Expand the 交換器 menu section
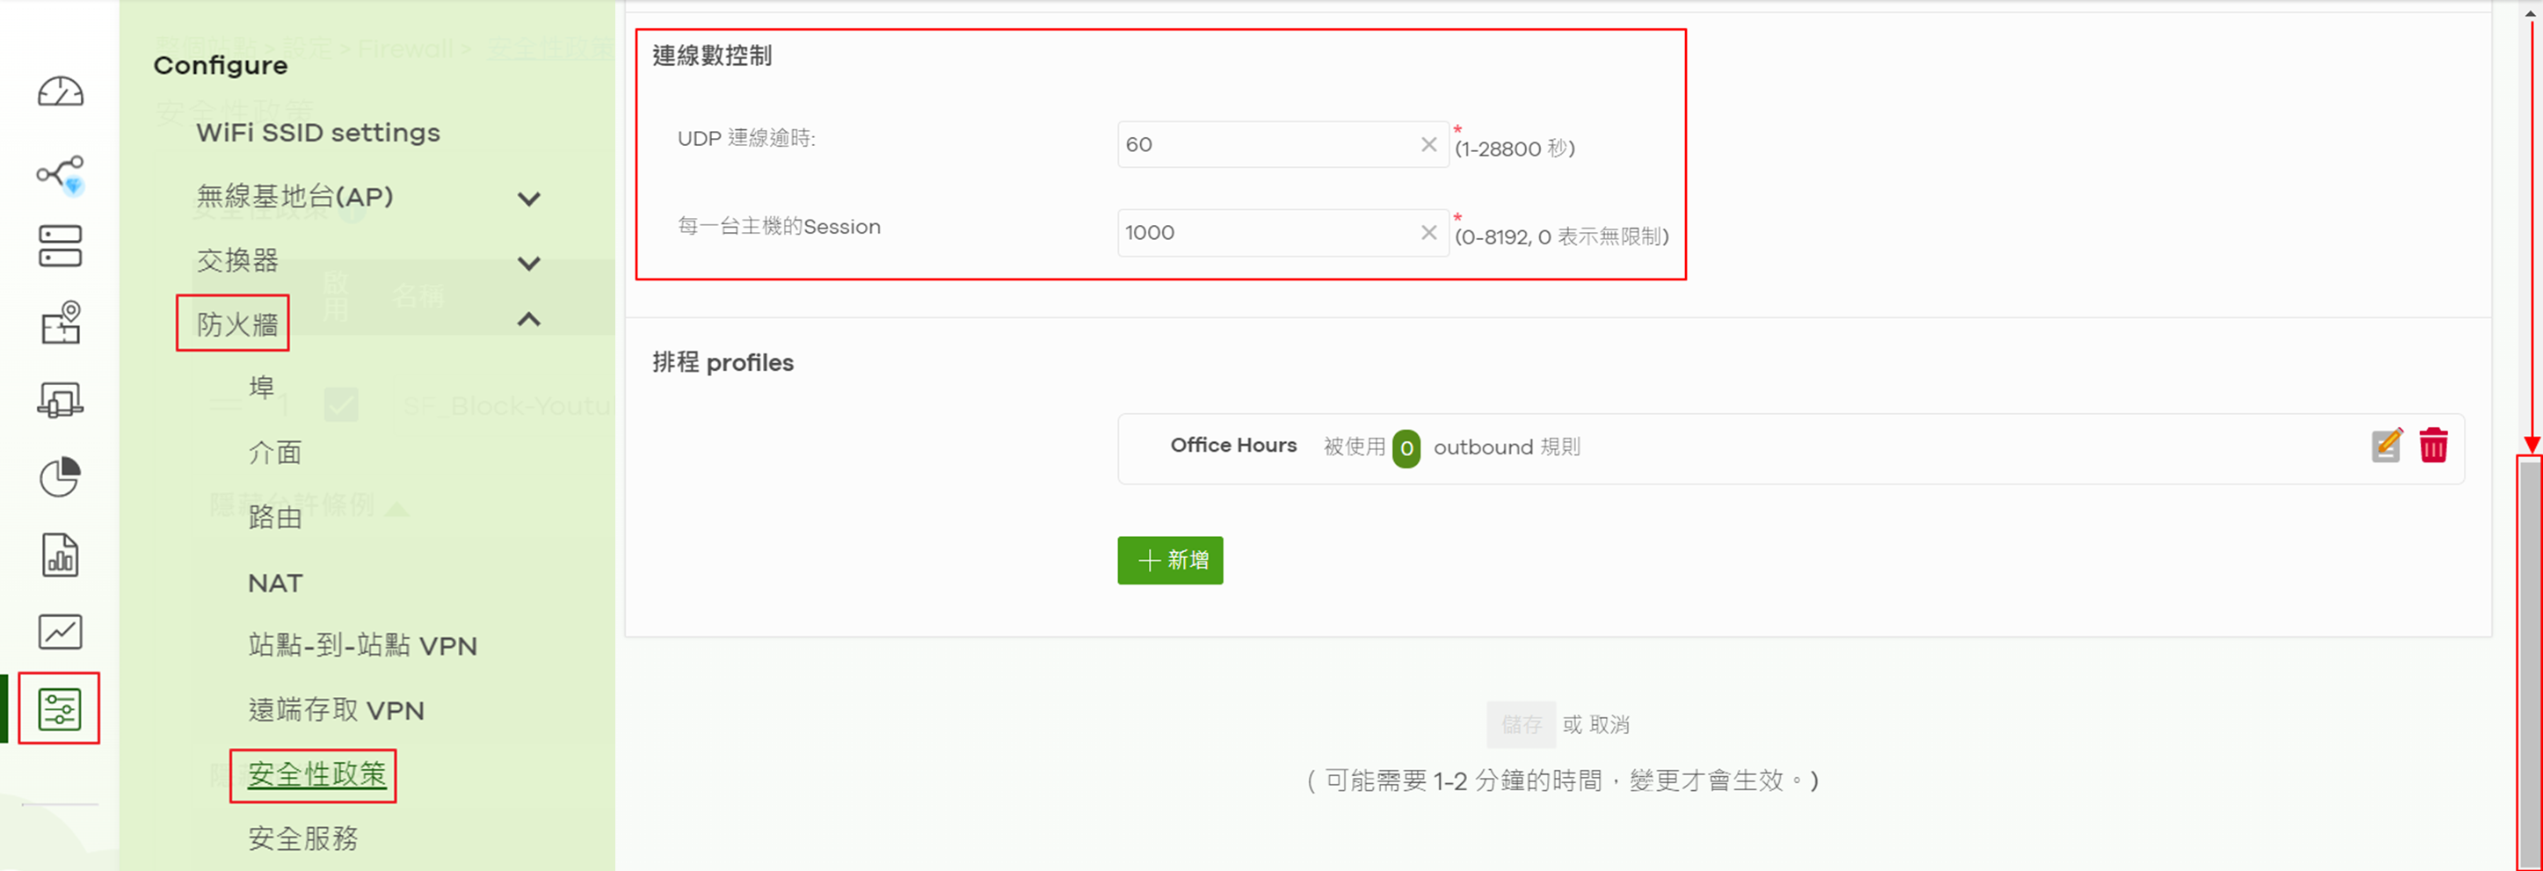 (x=529, y=263)
